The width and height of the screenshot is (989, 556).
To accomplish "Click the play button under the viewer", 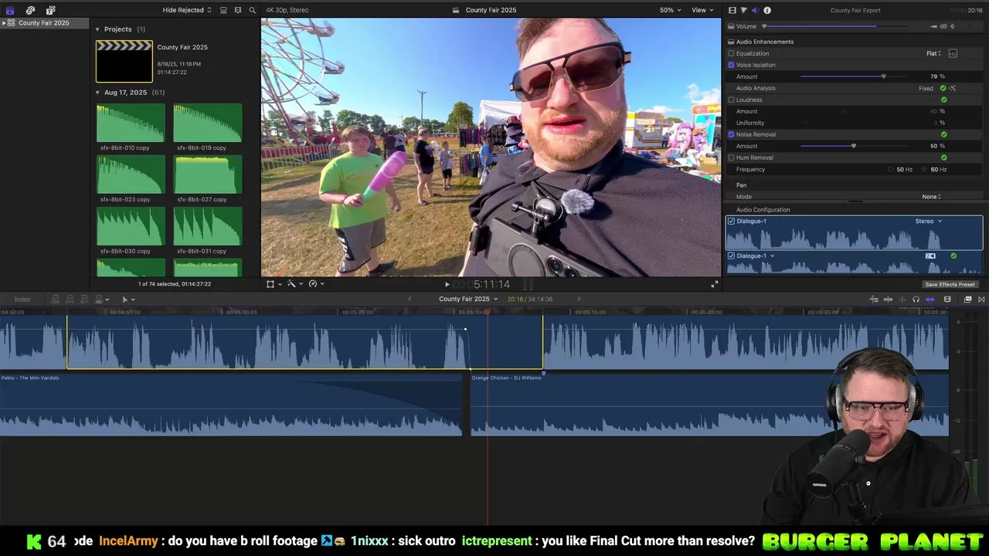I will (447, 285).
